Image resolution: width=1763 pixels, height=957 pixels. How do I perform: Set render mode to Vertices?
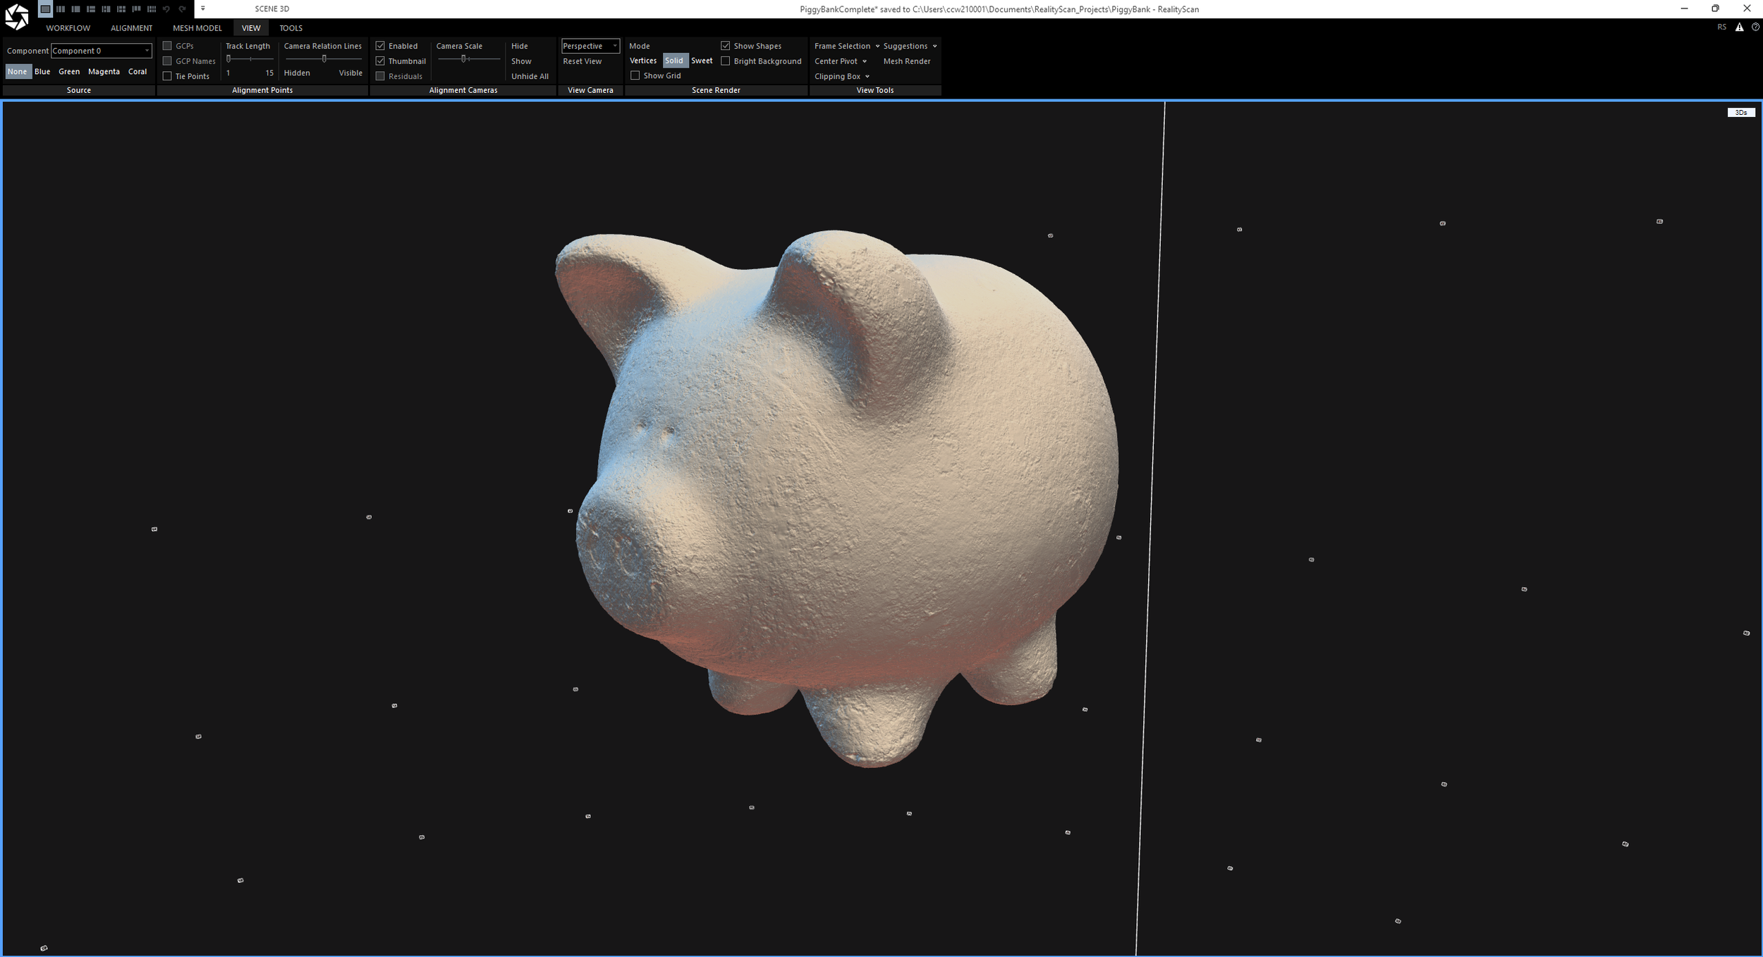(x=643, y=61)
